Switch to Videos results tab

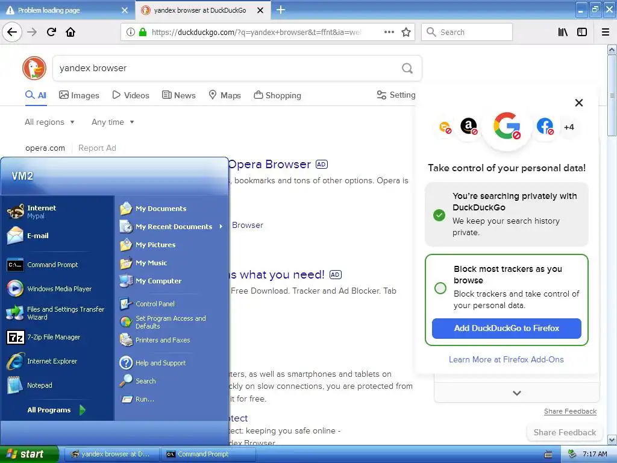pos(131,95)
